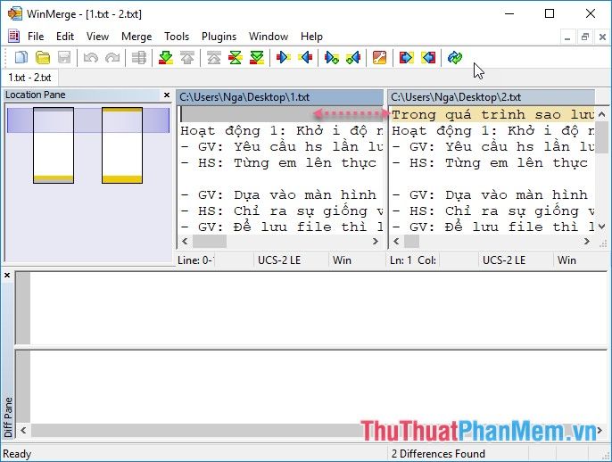612x462 pixels.
Task: Click '- HS: Từng em lên thực' in right pane
Action: [492, 162]
